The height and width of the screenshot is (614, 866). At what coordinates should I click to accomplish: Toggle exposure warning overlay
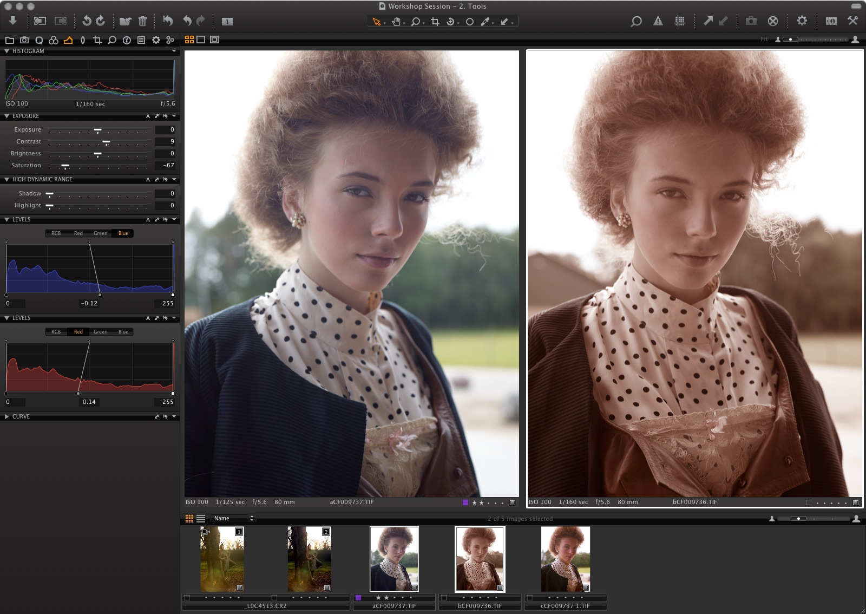[658, 22]
